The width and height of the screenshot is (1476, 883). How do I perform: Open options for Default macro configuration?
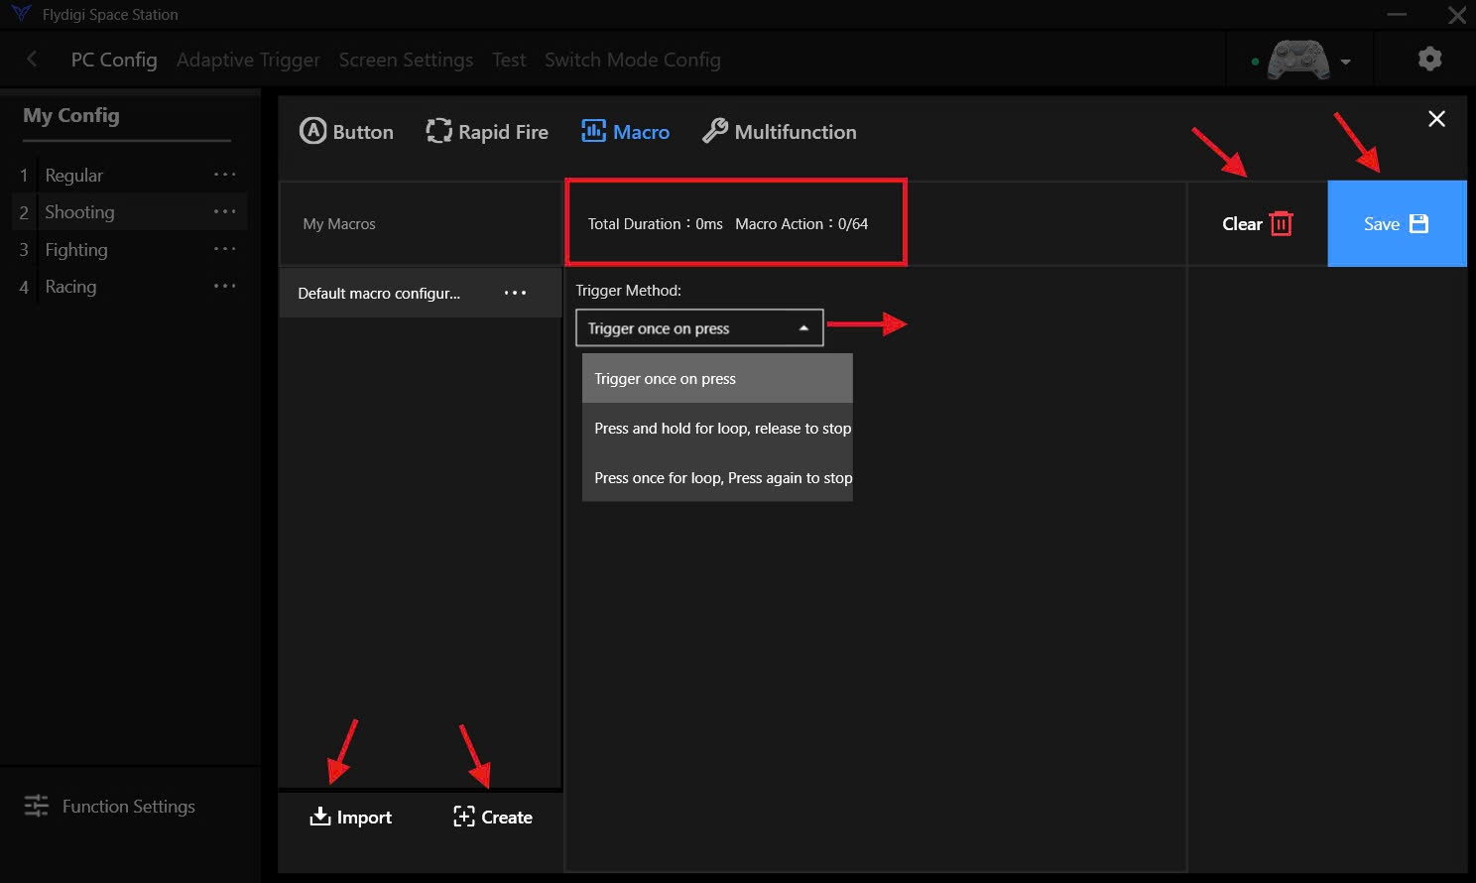pos(515,293)
